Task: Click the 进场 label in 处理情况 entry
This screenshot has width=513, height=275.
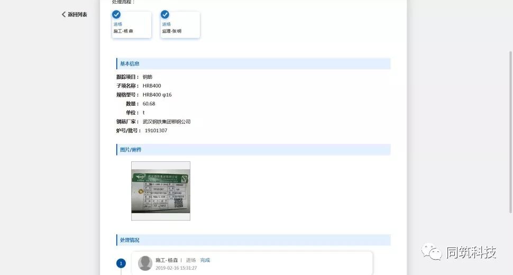Action: click(x=191, y=260)
